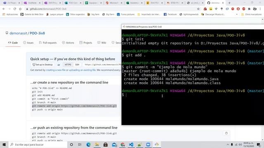
Task: Go back using the browser back arrow
Action: click(x=4, y=9)
